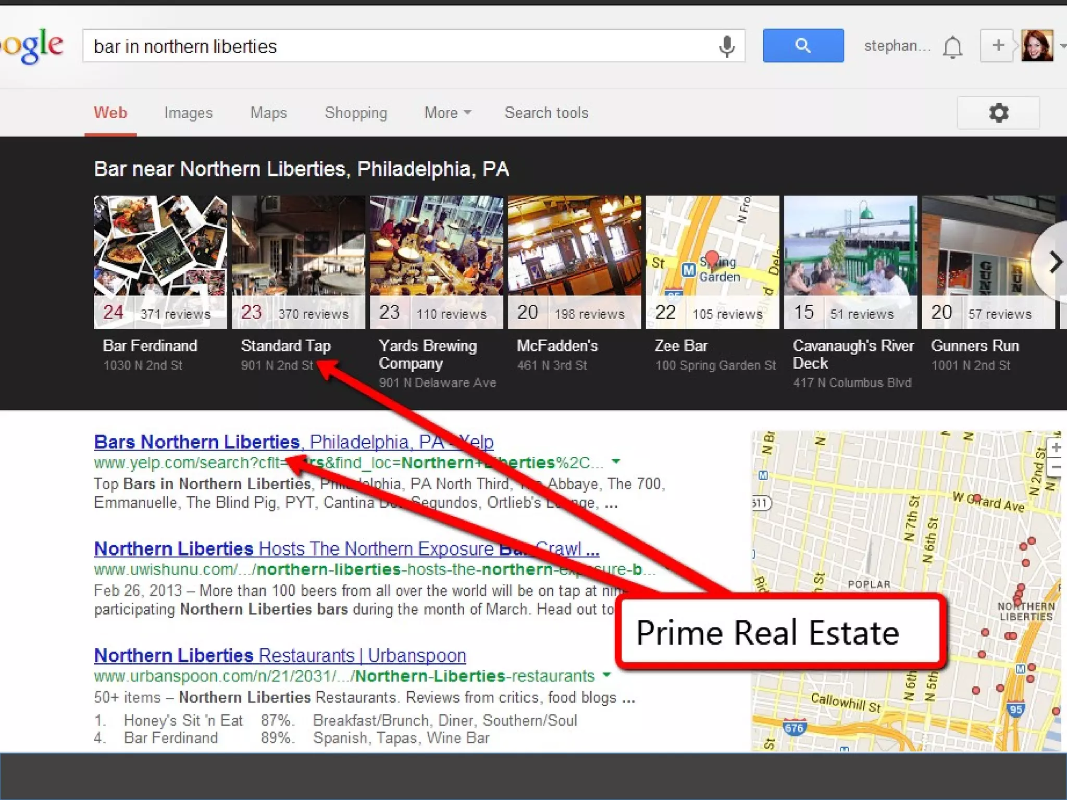The height and width of the screenshot is (800, 1067).
Task: Select the Standard Tap thumbnail
Action: (299, 262)
